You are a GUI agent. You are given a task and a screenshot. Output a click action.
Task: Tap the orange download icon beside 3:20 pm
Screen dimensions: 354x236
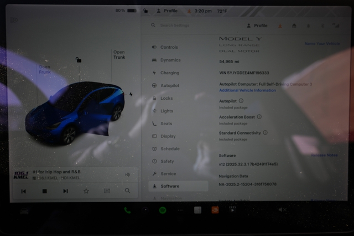189,11
